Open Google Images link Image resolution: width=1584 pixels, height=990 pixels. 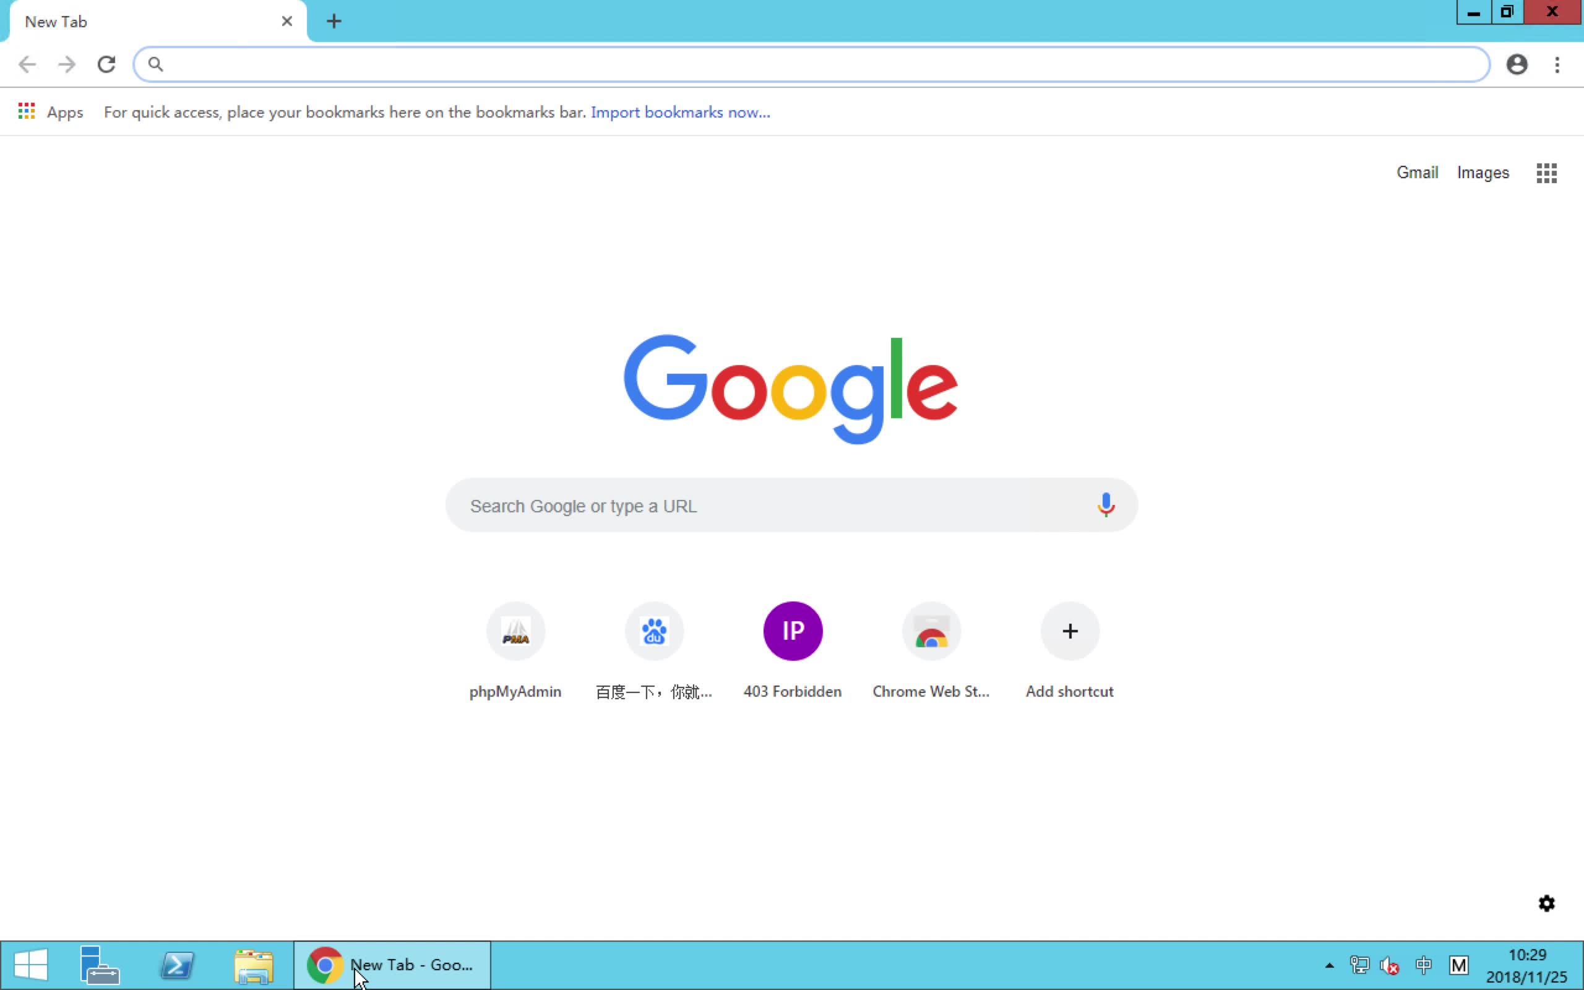coord(1484,172)
